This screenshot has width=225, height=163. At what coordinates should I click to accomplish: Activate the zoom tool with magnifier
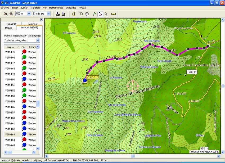coord(81,14)
